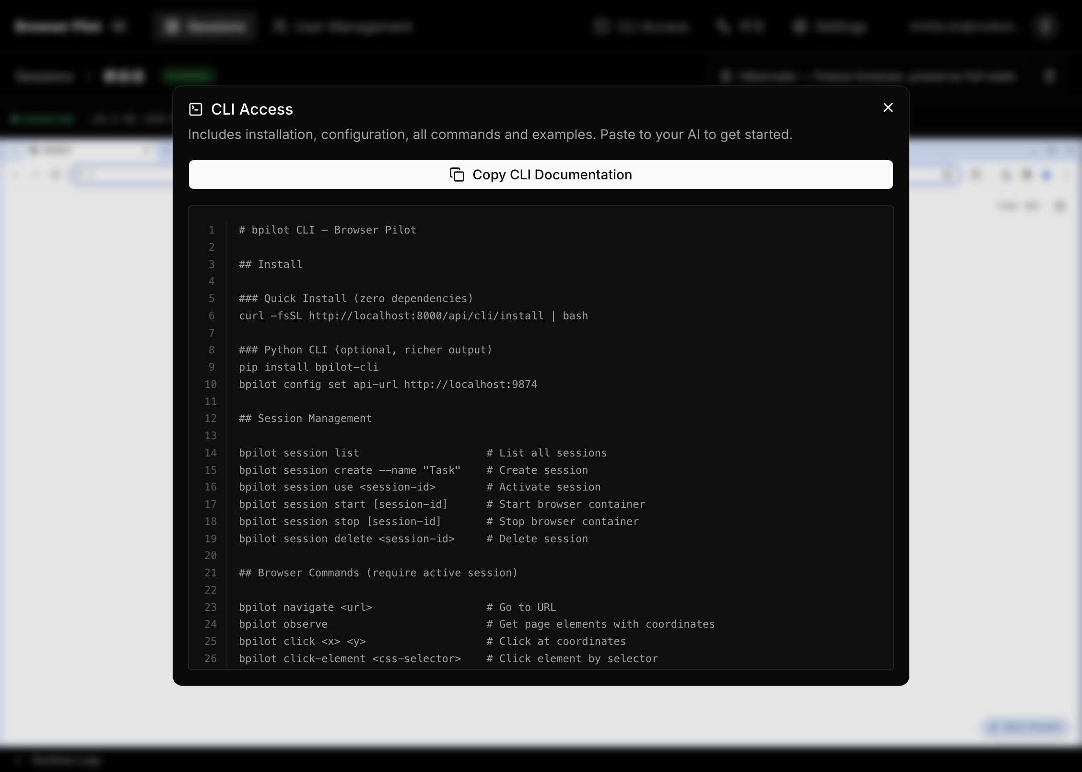Click the Copy CLI Documentation button
Image resolution: width=1082 pixels, height=772 pixels.
pyautogui.click(x=541, y=175)
